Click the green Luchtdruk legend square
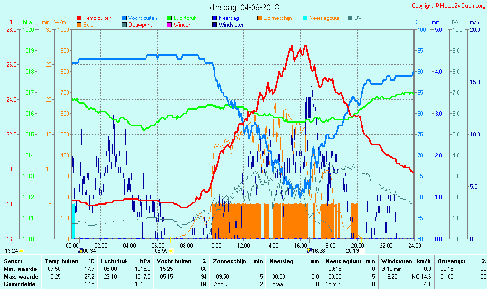Screen dimensions: 488x289 [x=169, y=19]
